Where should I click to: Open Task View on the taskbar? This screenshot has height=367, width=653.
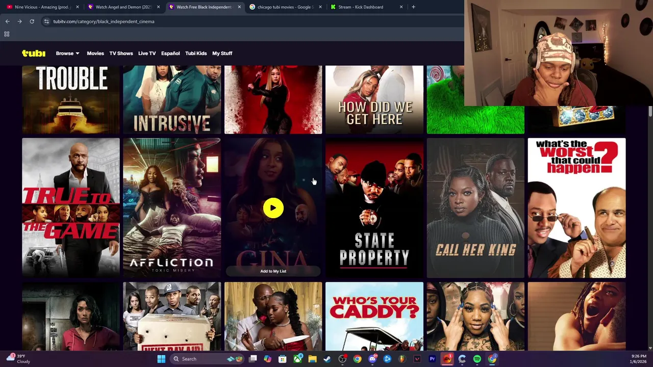click(x=253, y=359)
